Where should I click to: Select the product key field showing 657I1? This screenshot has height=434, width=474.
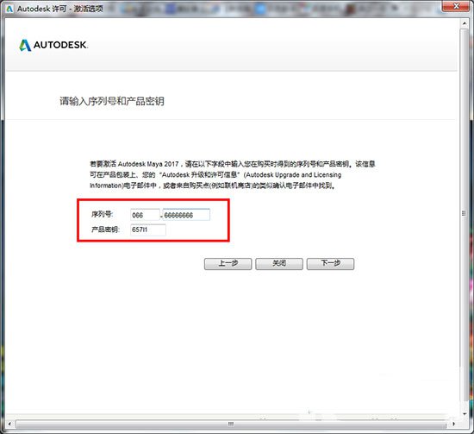coord(148,230)
